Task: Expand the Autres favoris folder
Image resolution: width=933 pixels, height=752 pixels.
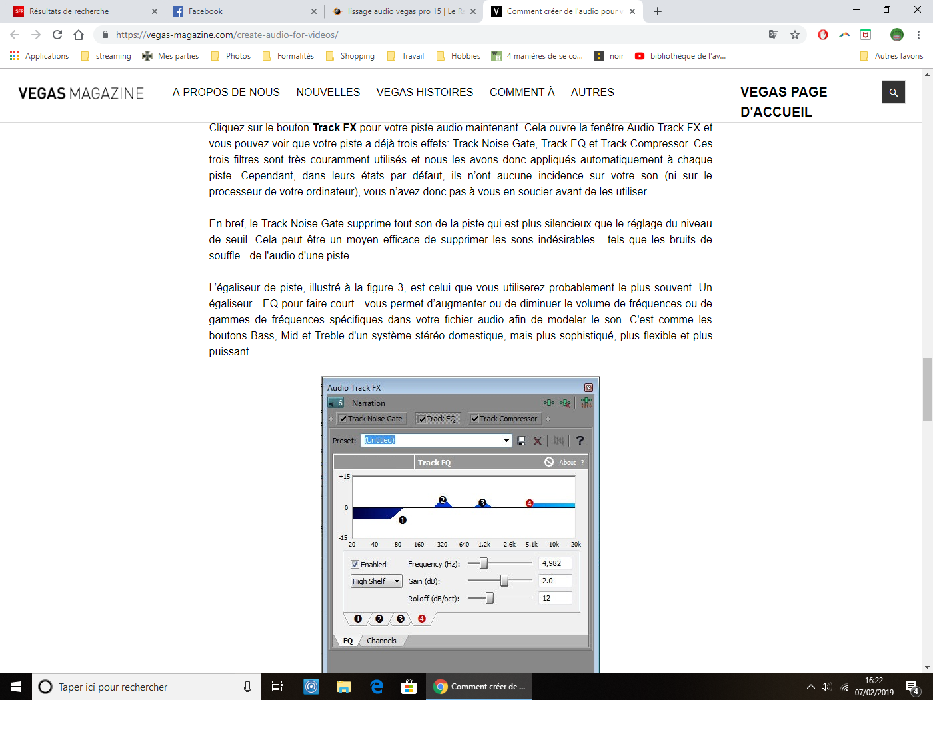Action: coord(892,56)
